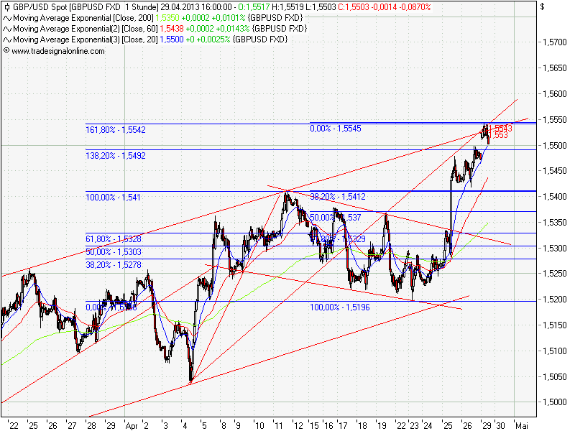Viewport: 575px width, 431px height.
Task: Select the Moving Average Exponential(2) [Close, 60] legend
Action: tap(86, 29)
